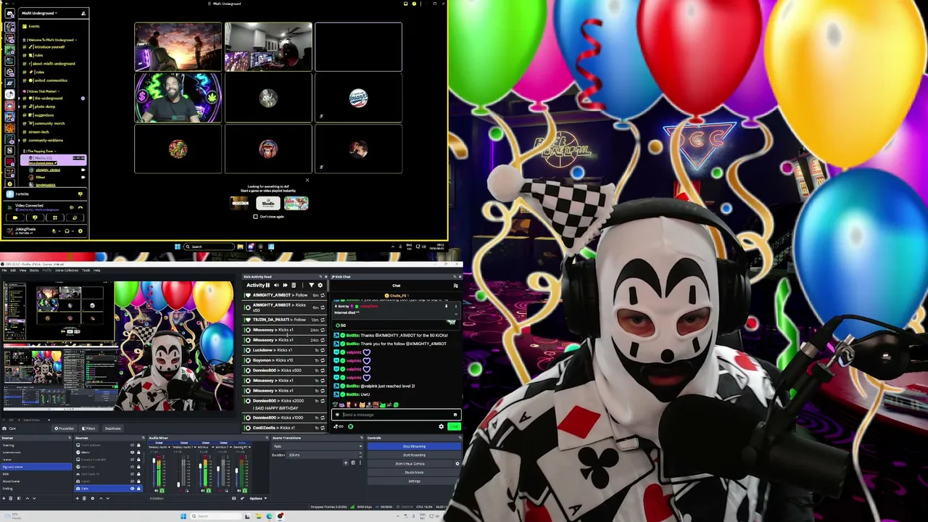
Task: Remove selected OBS scene with trash icon
Action: pos(11,498)
